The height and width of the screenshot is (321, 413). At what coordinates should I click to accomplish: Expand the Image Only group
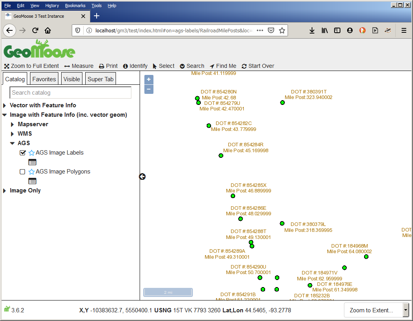click(x=4, y=190)
